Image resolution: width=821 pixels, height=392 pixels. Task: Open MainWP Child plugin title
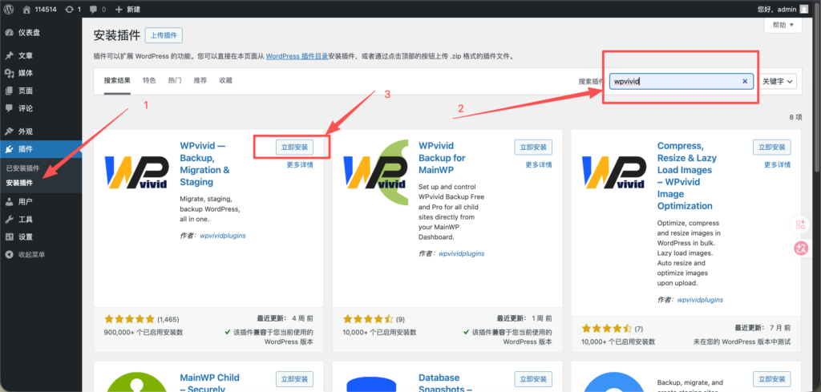coord(209,382)
